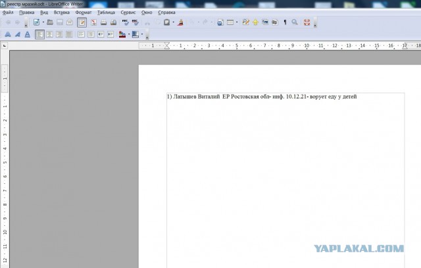Click the Document as E-mail icon
The image size is (421, 268).
point(70,22)
